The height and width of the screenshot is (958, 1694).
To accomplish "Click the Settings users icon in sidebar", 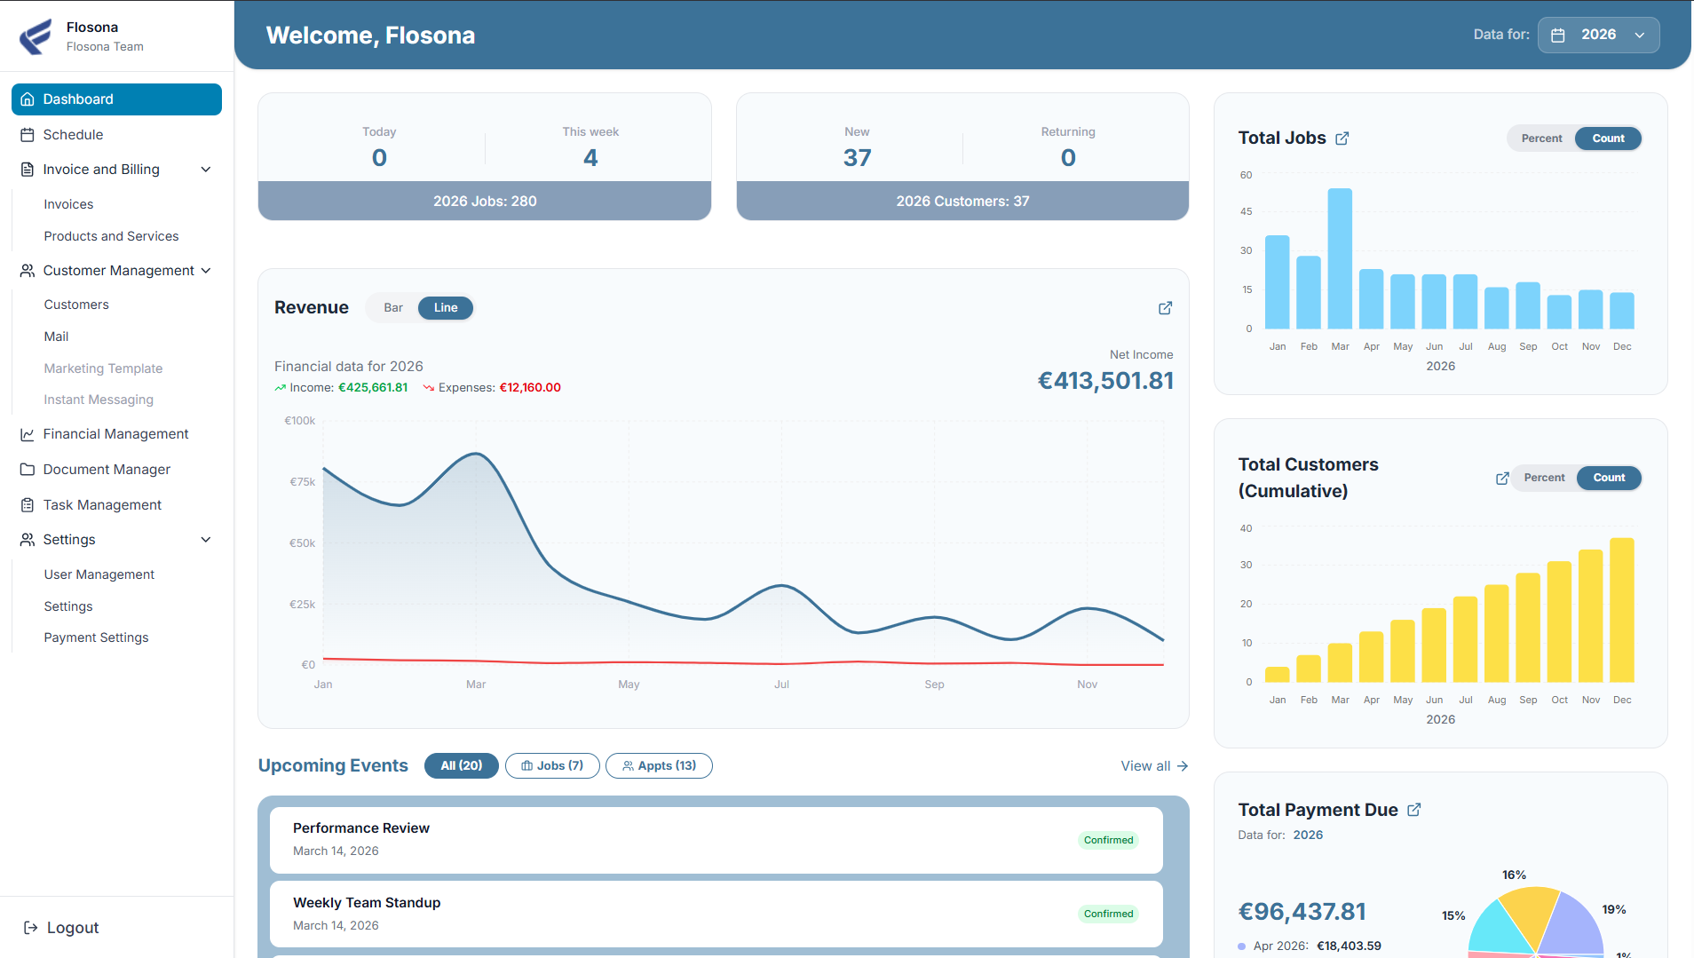I will pyautogui.click(x=28, y=540).
